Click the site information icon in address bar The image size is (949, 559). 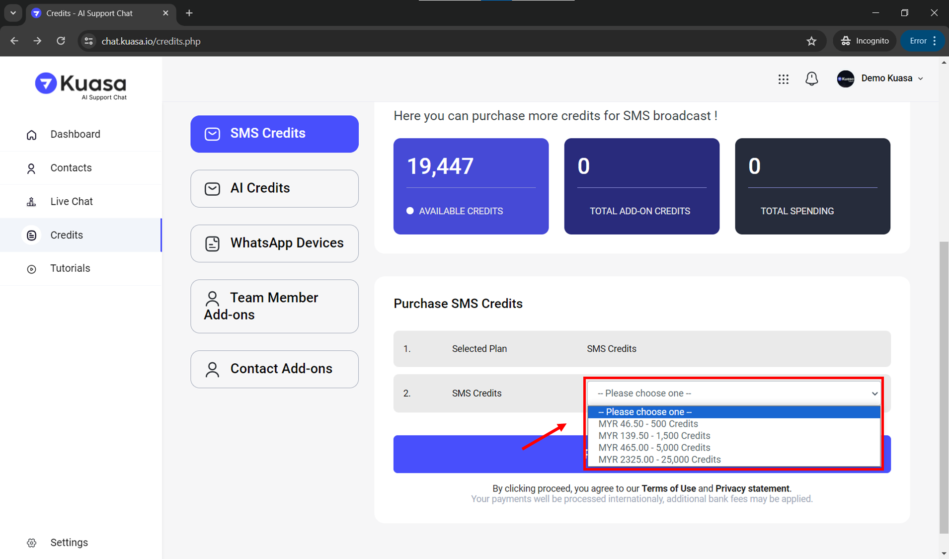tap(89, 41)
